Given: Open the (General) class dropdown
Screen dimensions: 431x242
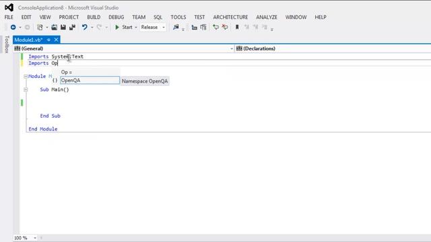Looking at the screenshot, I should click(x=124, y=48).
